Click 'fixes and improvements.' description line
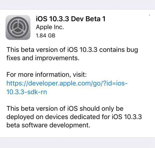Viewport: 155px width, 148px height. click(x=43, y=58)
